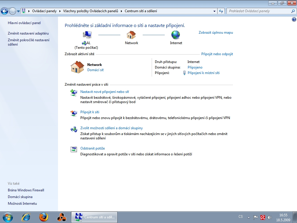The width and height of the screenshot is (297, 223).
Task: Open Brána Windows Firewall link
Action: [26, 190]
